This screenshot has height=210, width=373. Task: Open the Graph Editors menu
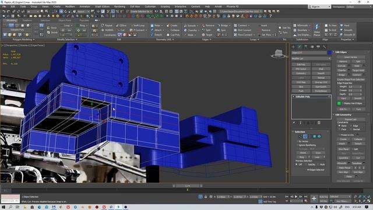click(103, 6)
